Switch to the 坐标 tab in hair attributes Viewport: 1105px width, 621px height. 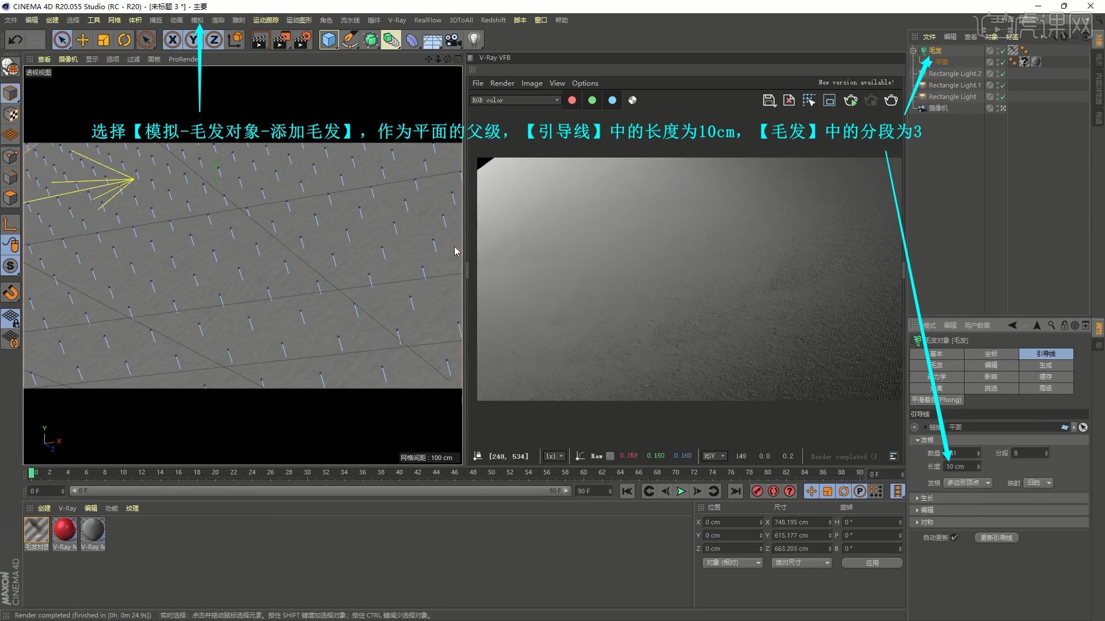[x=991, y=354]
